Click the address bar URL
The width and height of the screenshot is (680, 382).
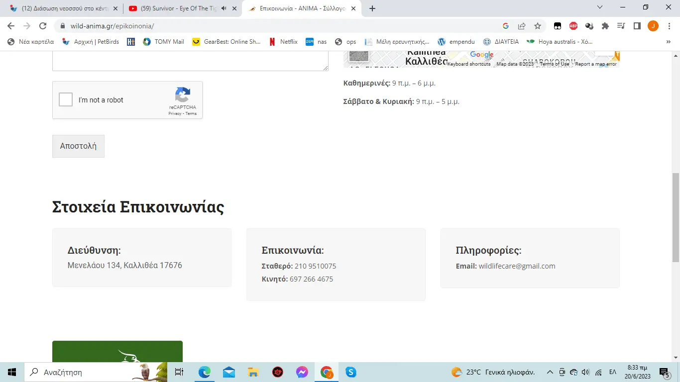pyautogui.click(x=112, y=26)
